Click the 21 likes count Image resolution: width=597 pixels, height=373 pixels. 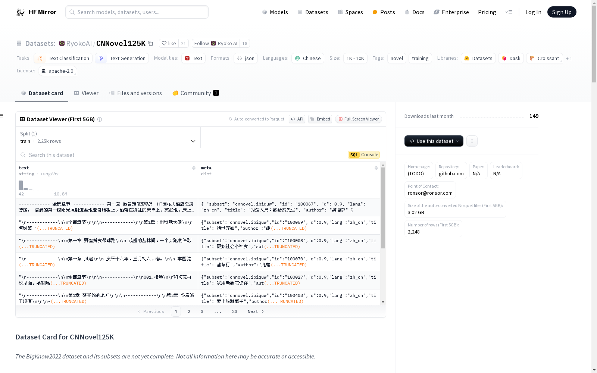[184, 43]
